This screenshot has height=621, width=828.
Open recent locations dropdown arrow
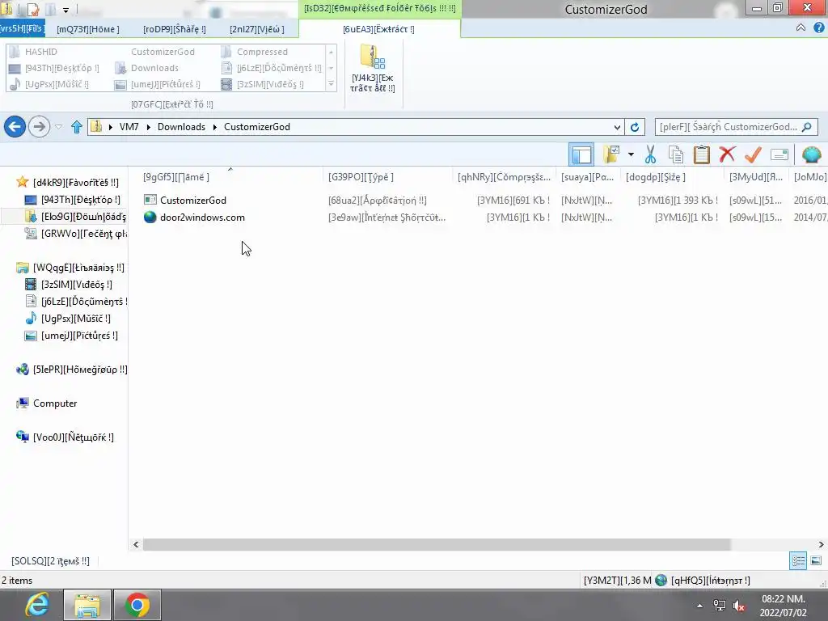[58, 127]
